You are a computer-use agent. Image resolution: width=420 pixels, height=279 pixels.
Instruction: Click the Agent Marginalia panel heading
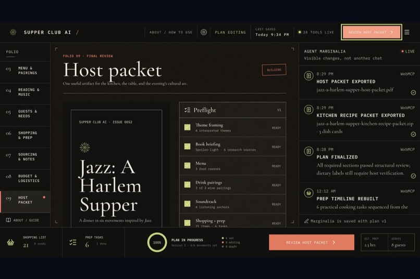(325, 51)
